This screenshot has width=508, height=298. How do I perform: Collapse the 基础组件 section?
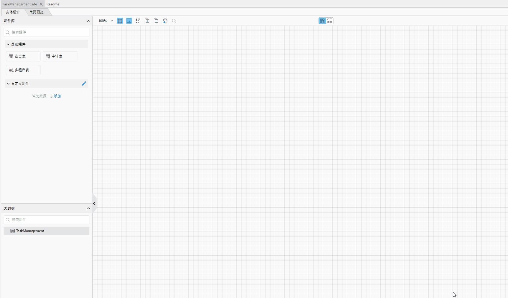coord(8,44)
